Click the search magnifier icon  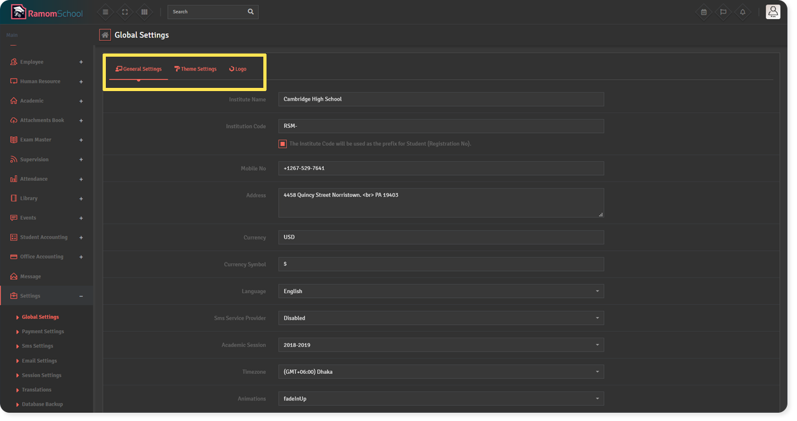coord(251,11)
